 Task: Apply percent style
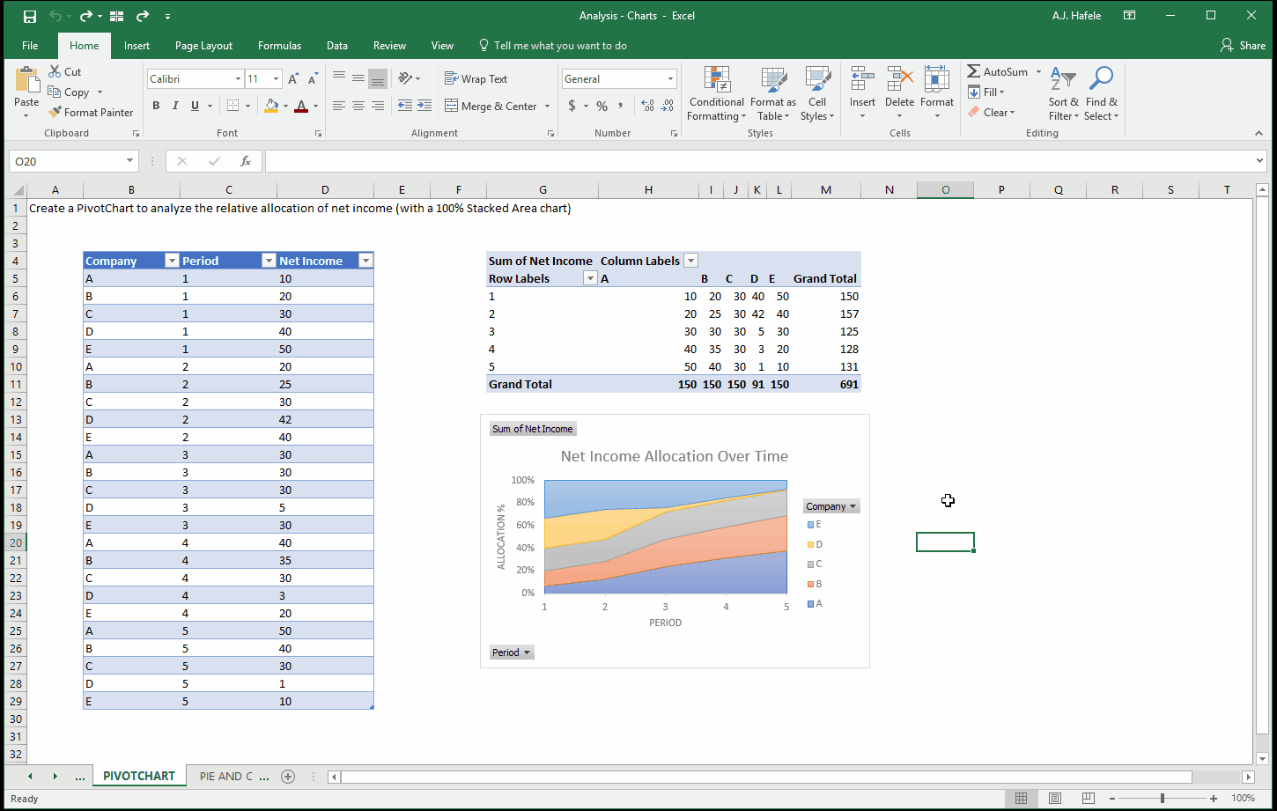coord(602,106)
